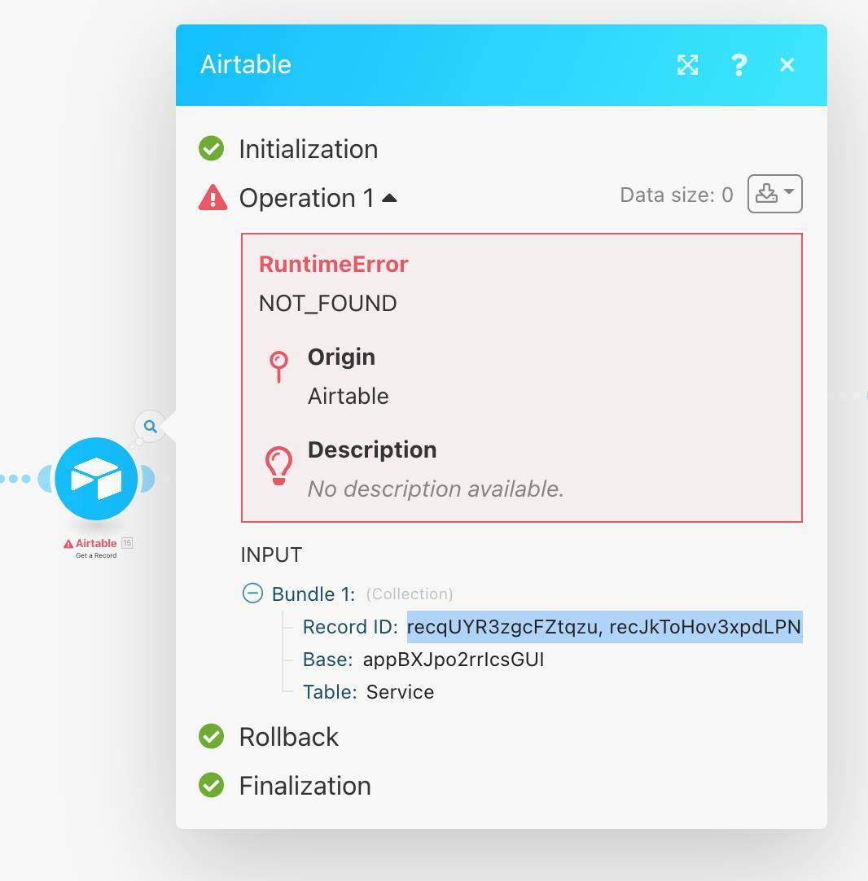
Task: Click the Description lightbulb icon
Action: coord(278,466)
